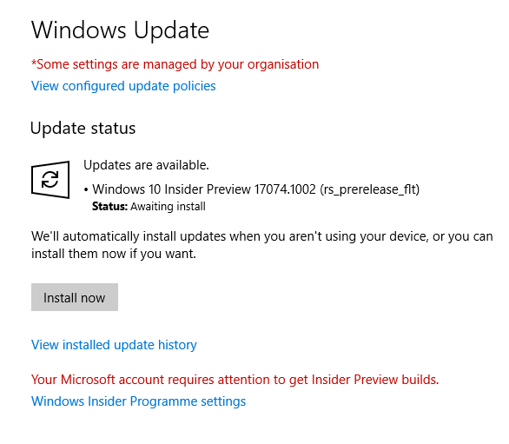Open View configured update policies link
509x444 pixels.
pyautogui.click(x=123, y=86)
